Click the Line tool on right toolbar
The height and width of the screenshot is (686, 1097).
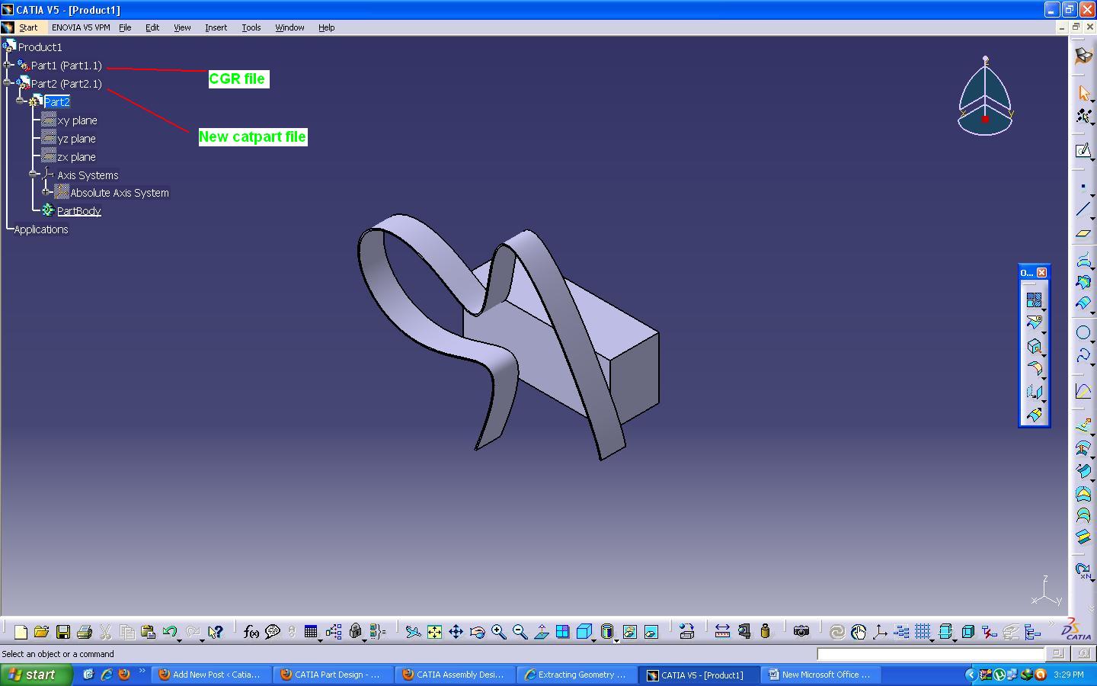[1083, 210]
